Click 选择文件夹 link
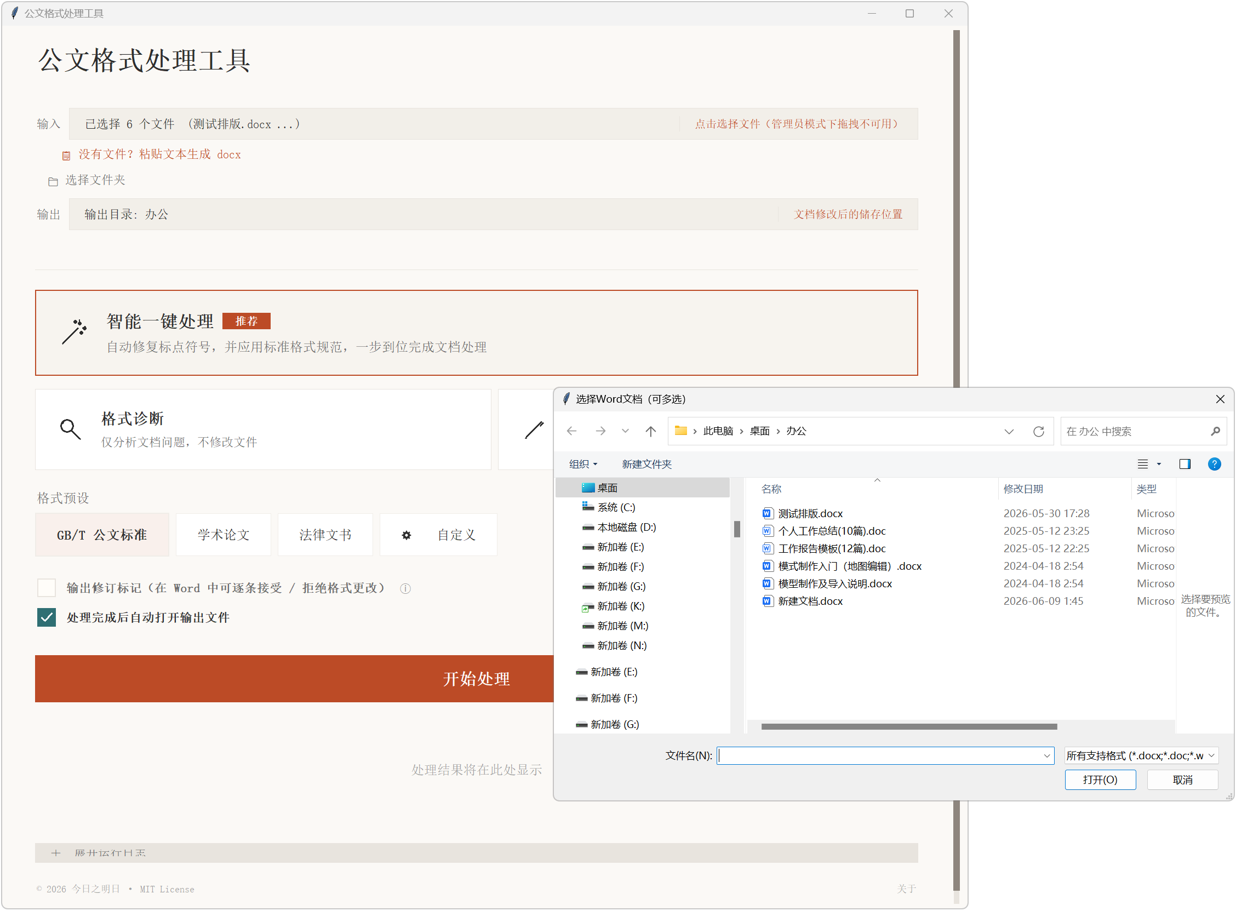Image resolution: width=1236 pixels, height=911 pixels. [95, 180]
